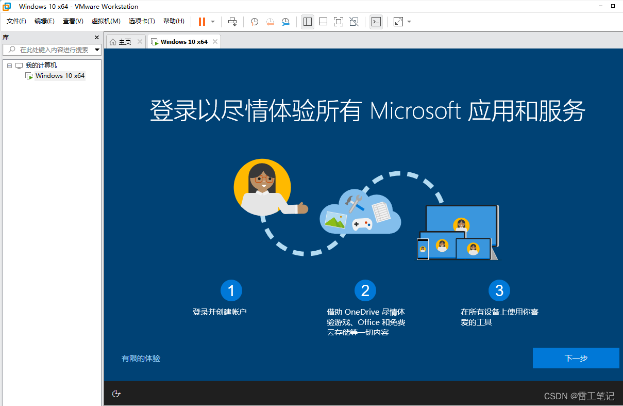
Task: Click the computer icon beside 我的计算机
Action: [x=19, y=66]
